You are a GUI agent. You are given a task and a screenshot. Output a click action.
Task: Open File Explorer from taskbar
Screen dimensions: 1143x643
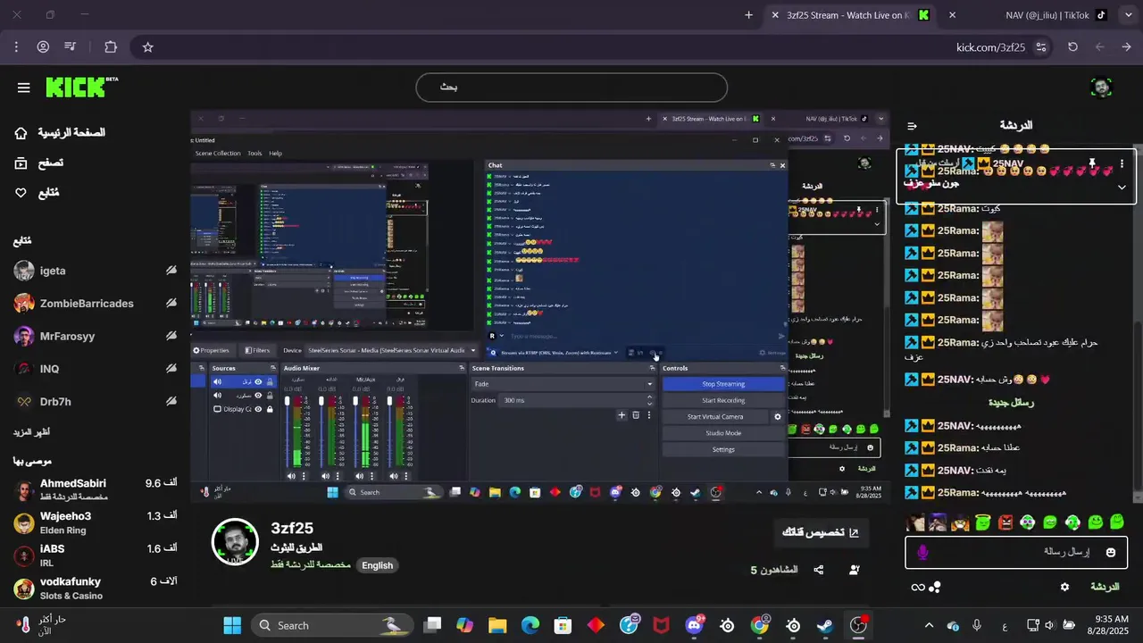tap(497, 625)
